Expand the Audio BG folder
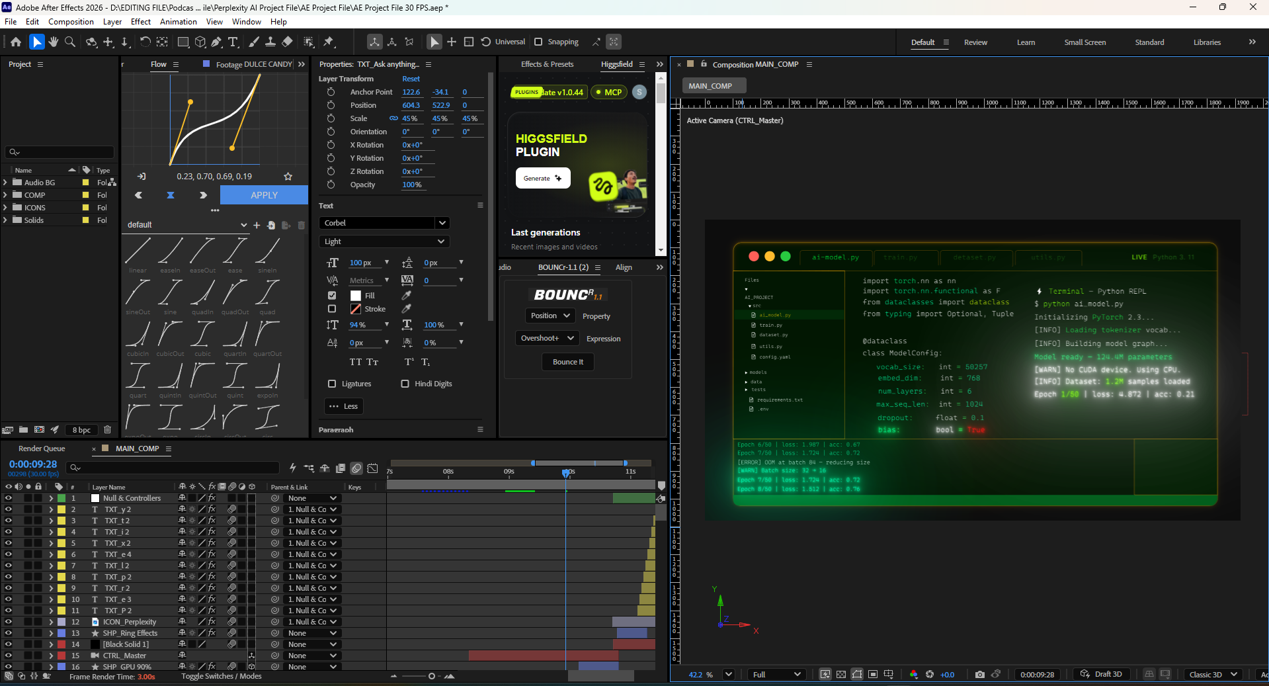 pos(5,183)
